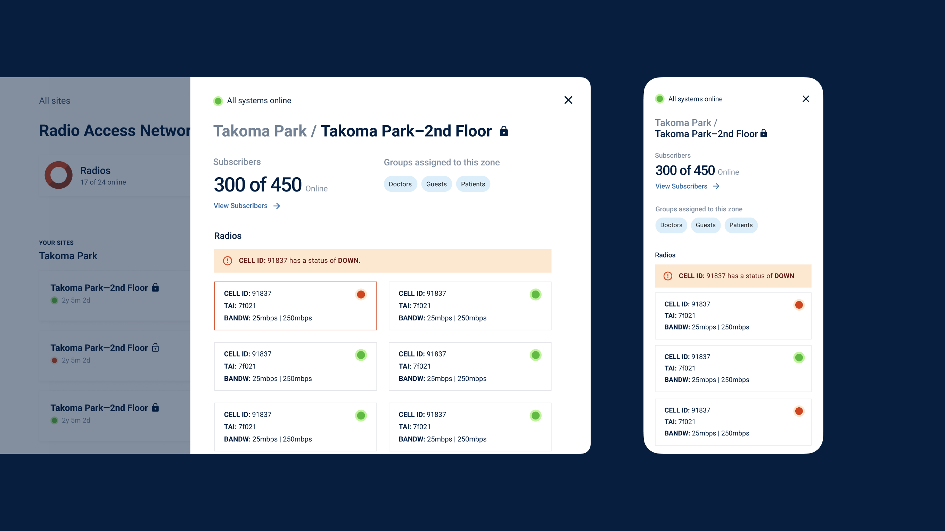Click the green 'All systems online' status icon
The height and width of the screenshot is (531, 945).
tap(218, 100)
